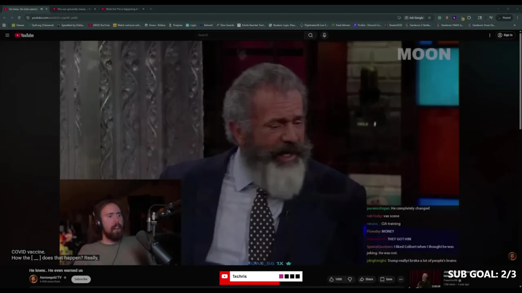The height and width of the screenshot is (293, 522).
Task: Open Chrome's three-dot menu
Action: (x=518, y=18)
